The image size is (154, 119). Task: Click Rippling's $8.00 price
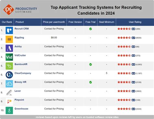click(54, 38)
